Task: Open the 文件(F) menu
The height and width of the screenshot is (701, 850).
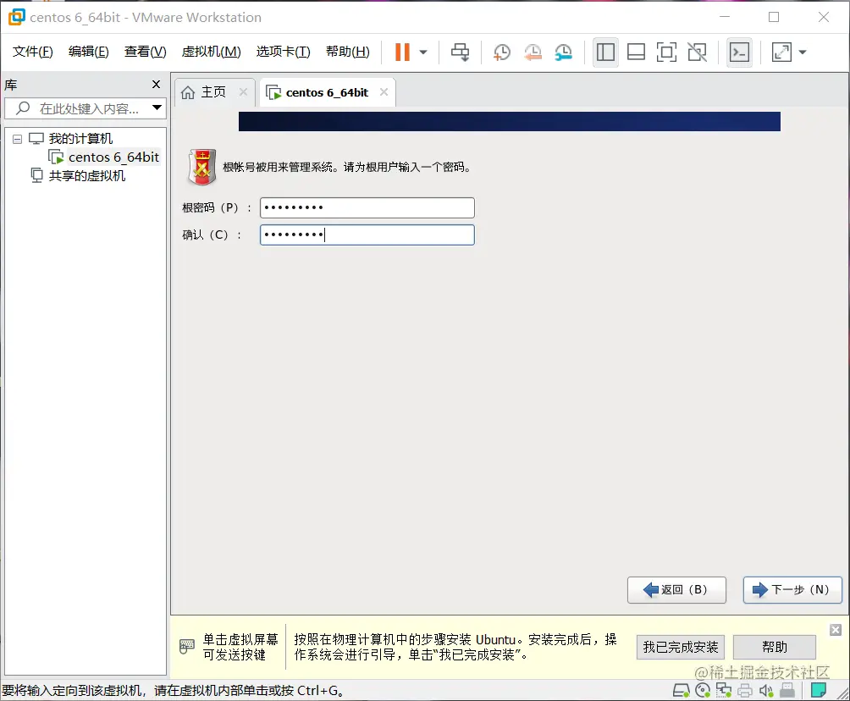Action: 32,52
